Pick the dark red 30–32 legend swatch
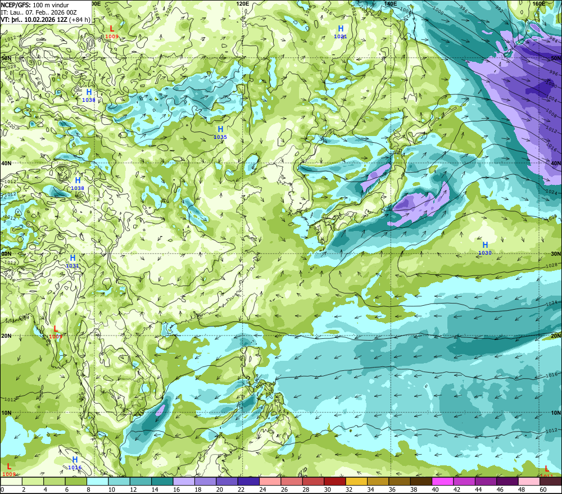562x494 pixels. pyautogui.click(x=335, y=481)
